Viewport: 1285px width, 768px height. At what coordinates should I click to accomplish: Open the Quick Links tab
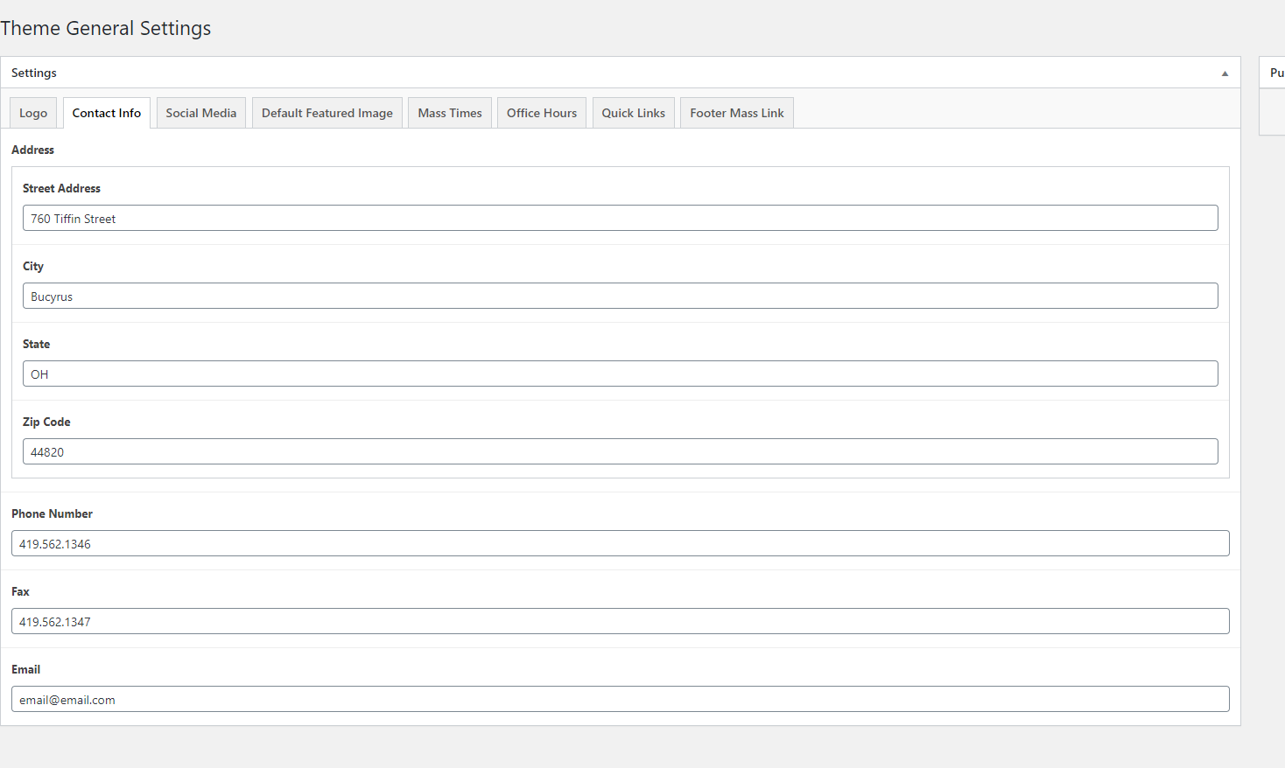(x=634, y=113)
